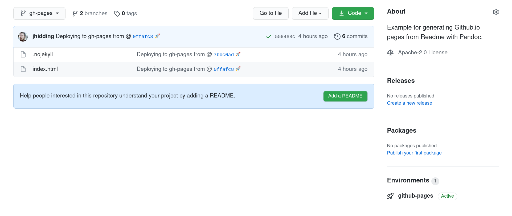Click the scales icon beside Apache-2.0 License

(390, 52)
